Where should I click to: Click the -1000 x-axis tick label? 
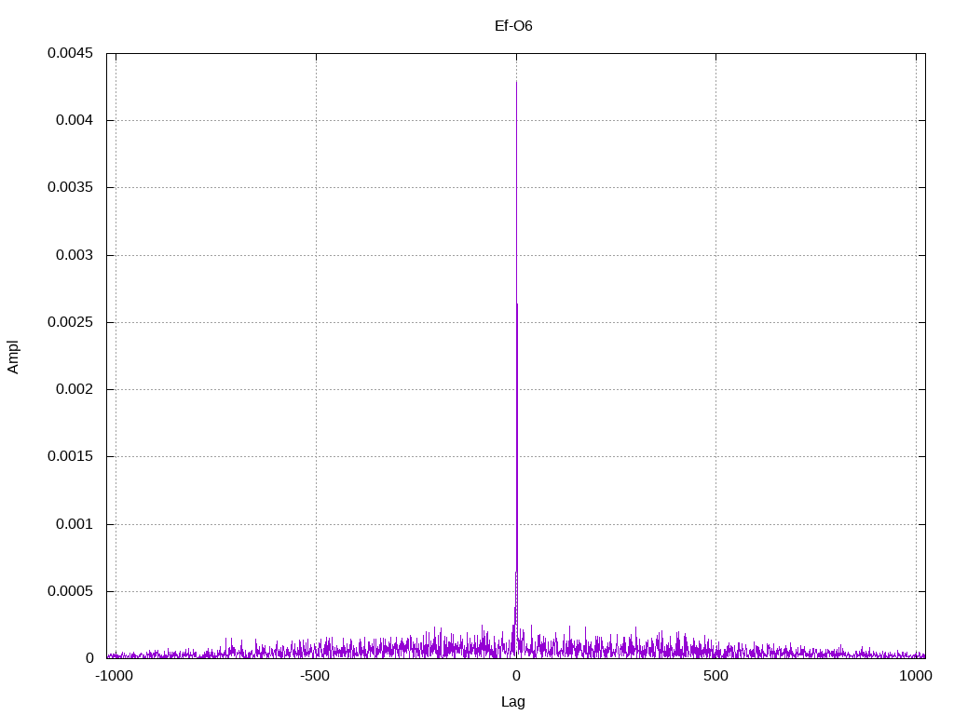tap(115, 676)
